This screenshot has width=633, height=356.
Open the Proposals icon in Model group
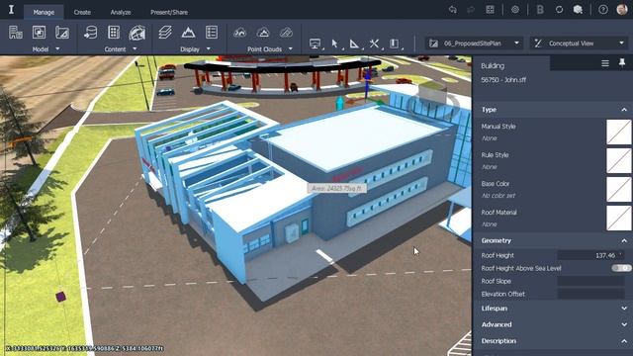(x=40, y=33)
